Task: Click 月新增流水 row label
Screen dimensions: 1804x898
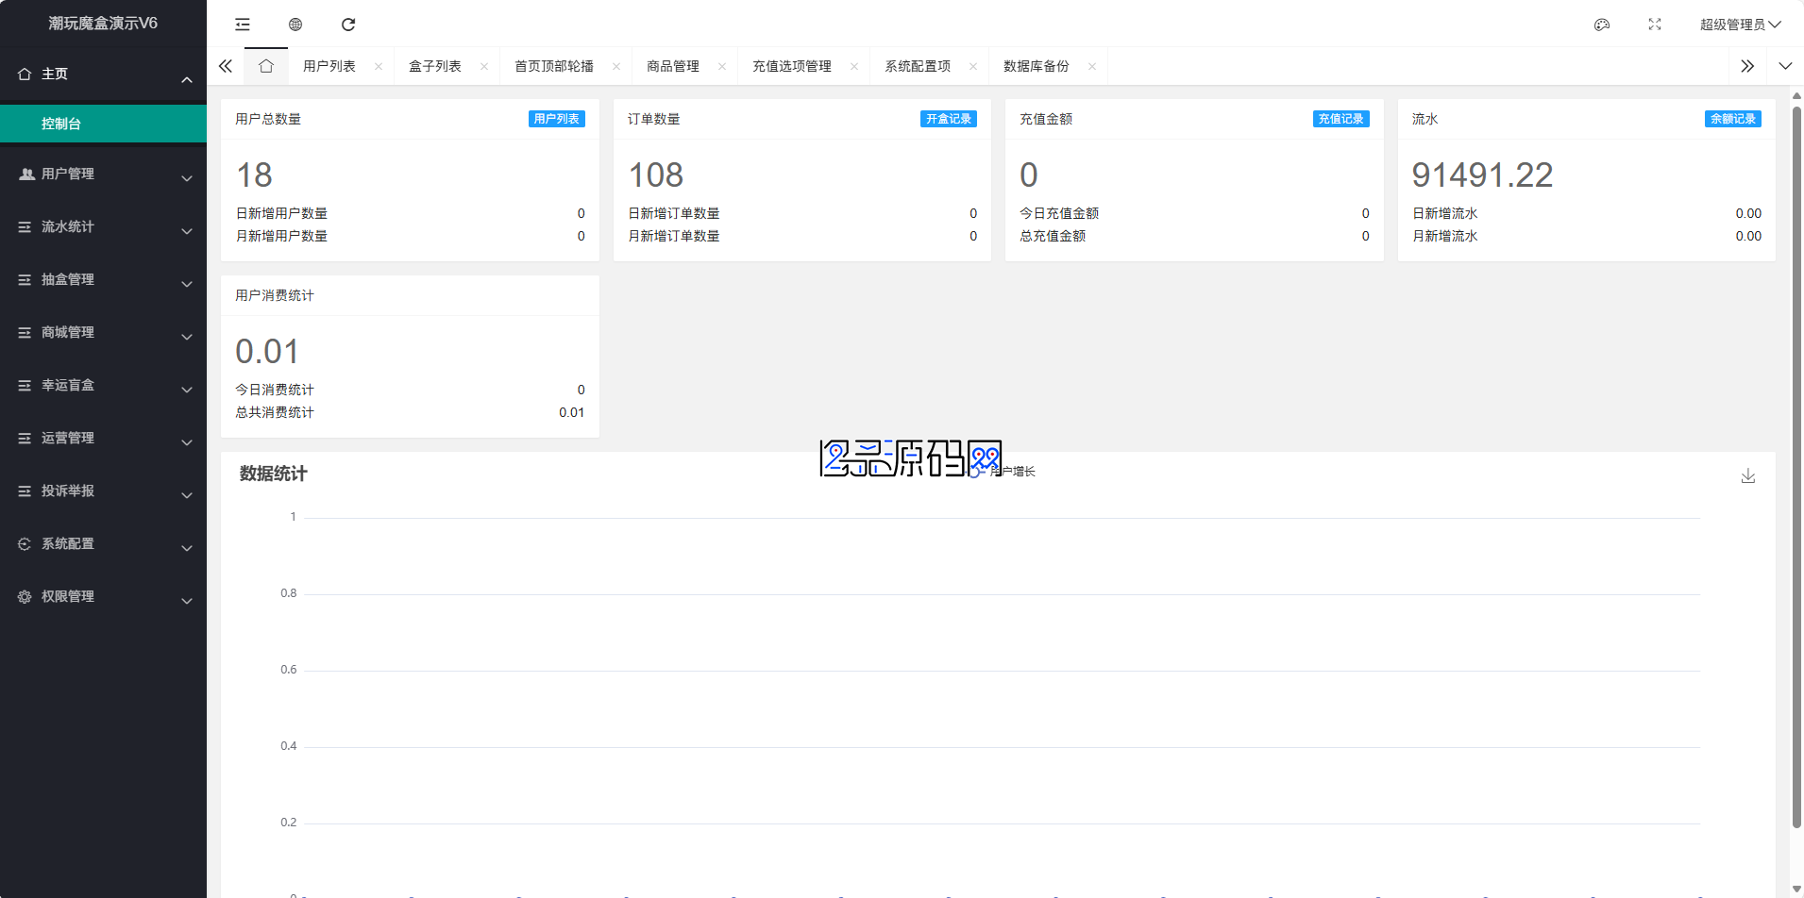Action: point(1445,236)
